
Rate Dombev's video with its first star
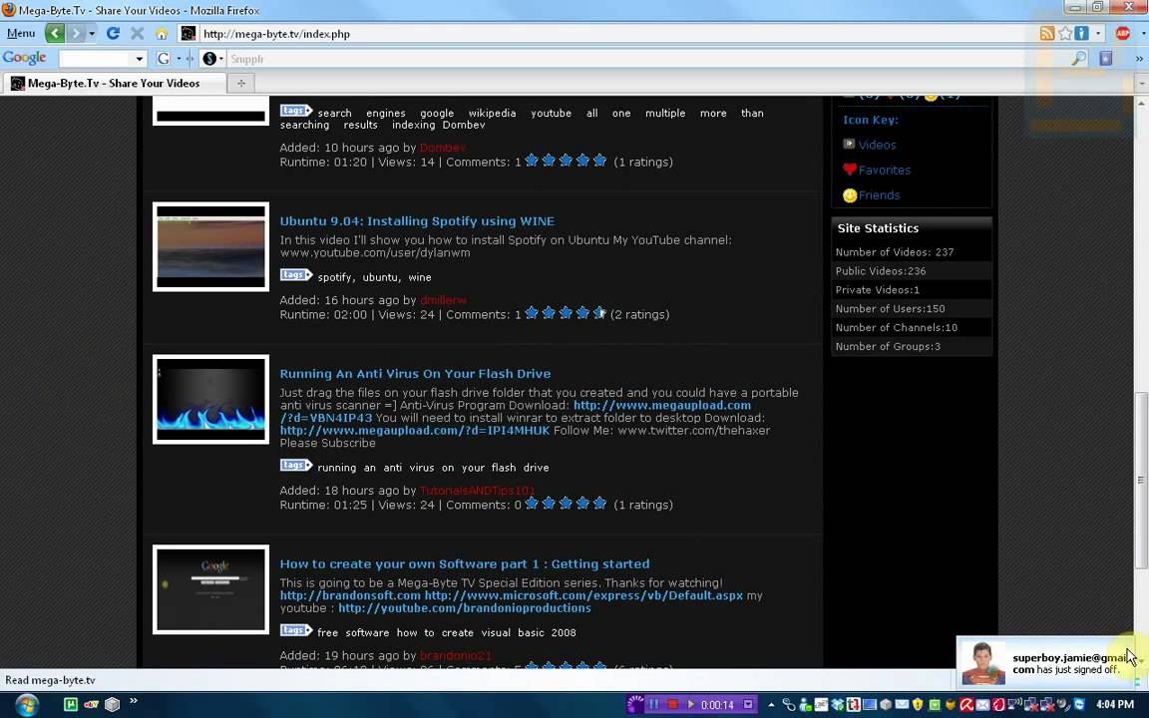pyautogui.click(x=532, y=161)
